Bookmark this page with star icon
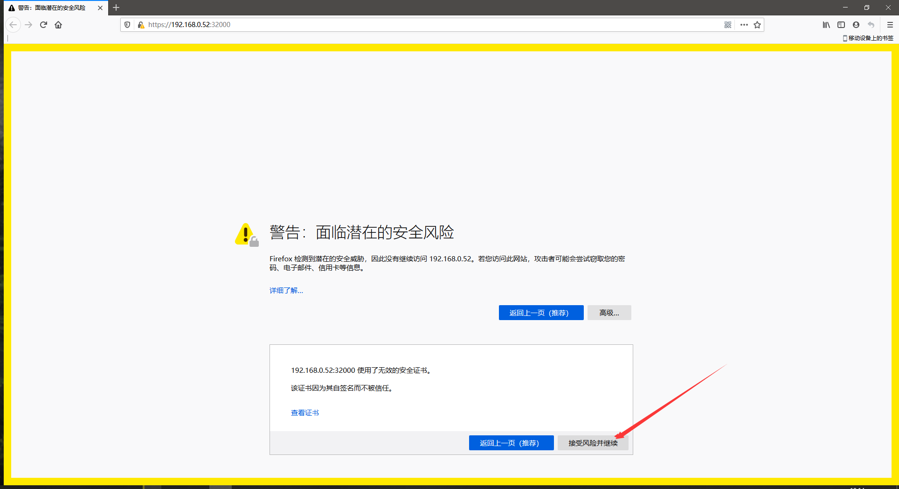 757,25
